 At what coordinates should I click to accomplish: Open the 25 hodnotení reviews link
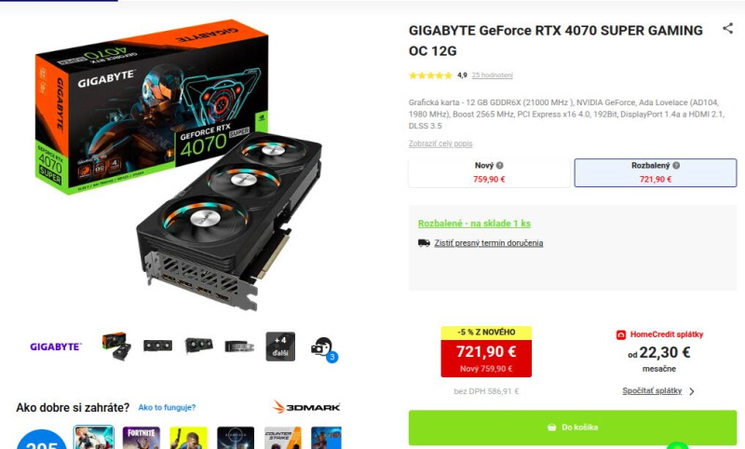[492, 75]
